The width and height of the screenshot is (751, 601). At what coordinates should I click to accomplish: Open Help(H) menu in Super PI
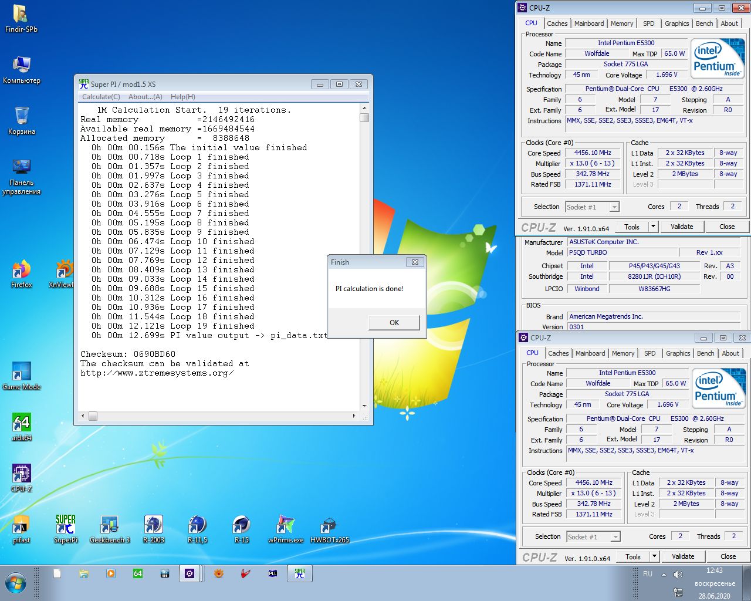click(x=183, y=97)
